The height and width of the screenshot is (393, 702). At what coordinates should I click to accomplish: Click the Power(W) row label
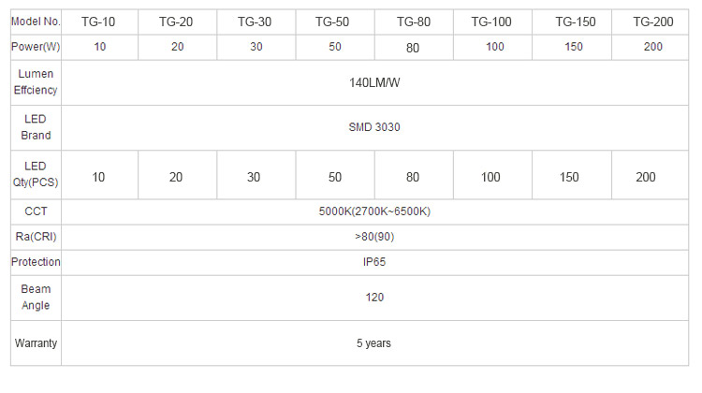(36, 47)
